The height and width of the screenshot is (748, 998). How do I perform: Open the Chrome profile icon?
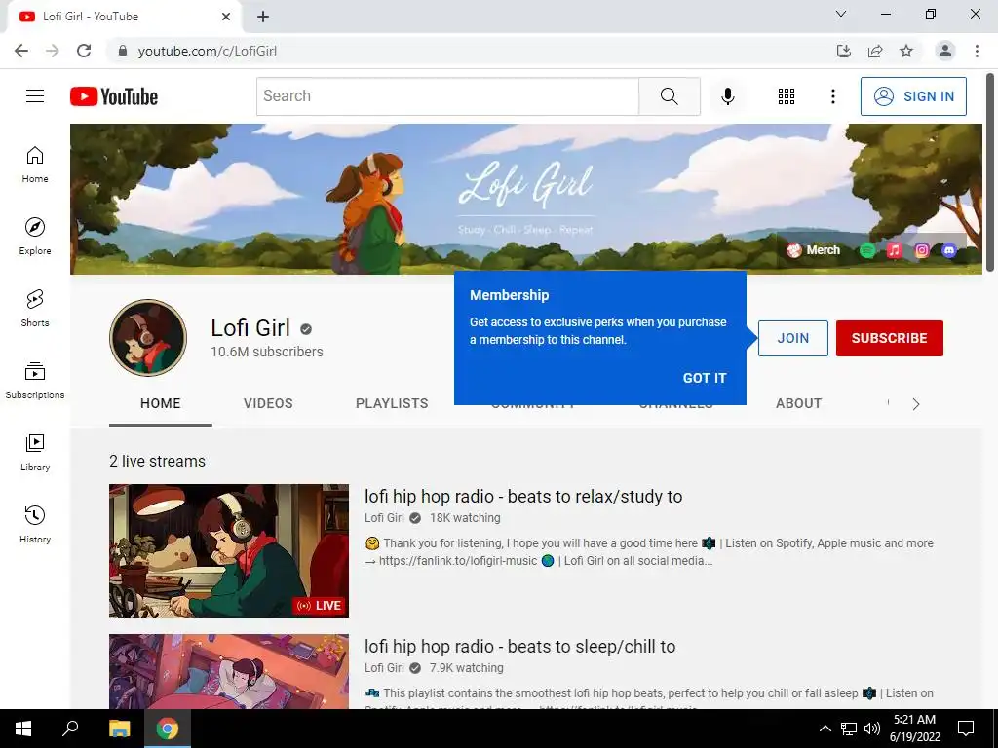click(945, 51)
